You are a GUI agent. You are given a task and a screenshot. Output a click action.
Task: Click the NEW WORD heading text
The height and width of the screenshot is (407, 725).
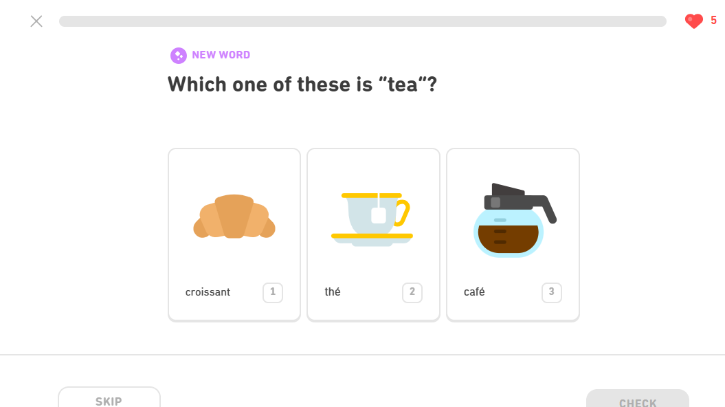tap(221, 55)
